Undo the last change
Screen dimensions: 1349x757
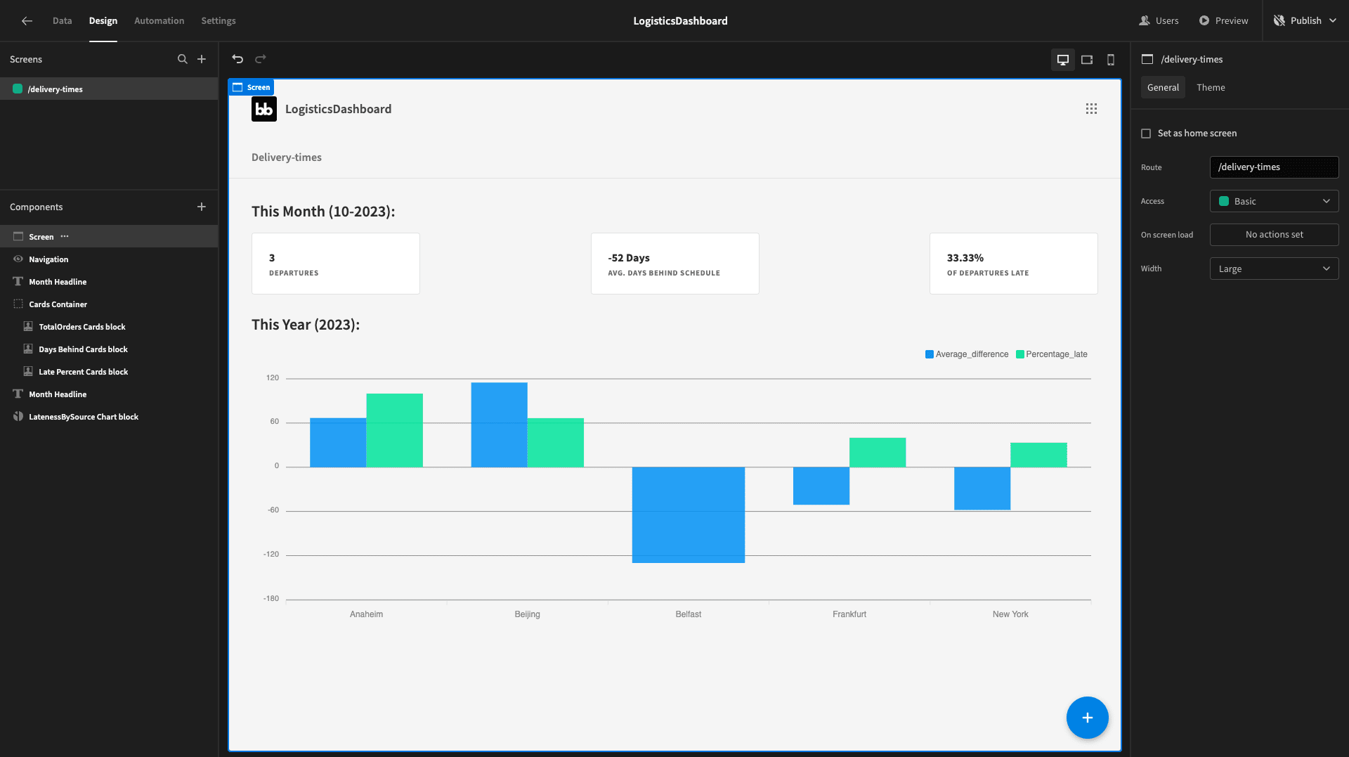237,59
